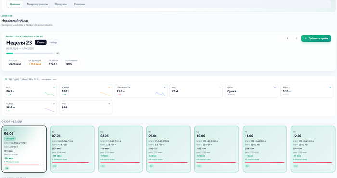Select the Вт 09.06 day card

point(168,149)
